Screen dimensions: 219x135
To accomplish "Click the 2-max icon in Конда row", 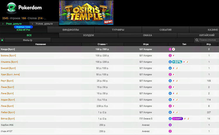I will pyautogui.click(x=170, y=49).
